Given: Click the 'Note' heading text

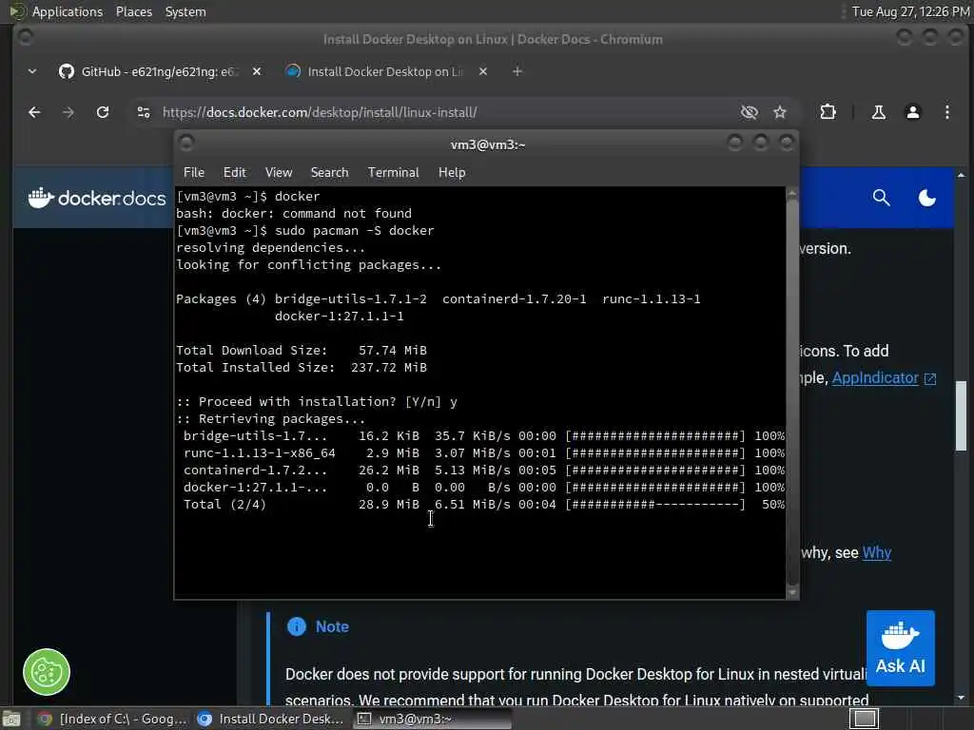Looking at the screenshot, I should click(x=332, y=627).
